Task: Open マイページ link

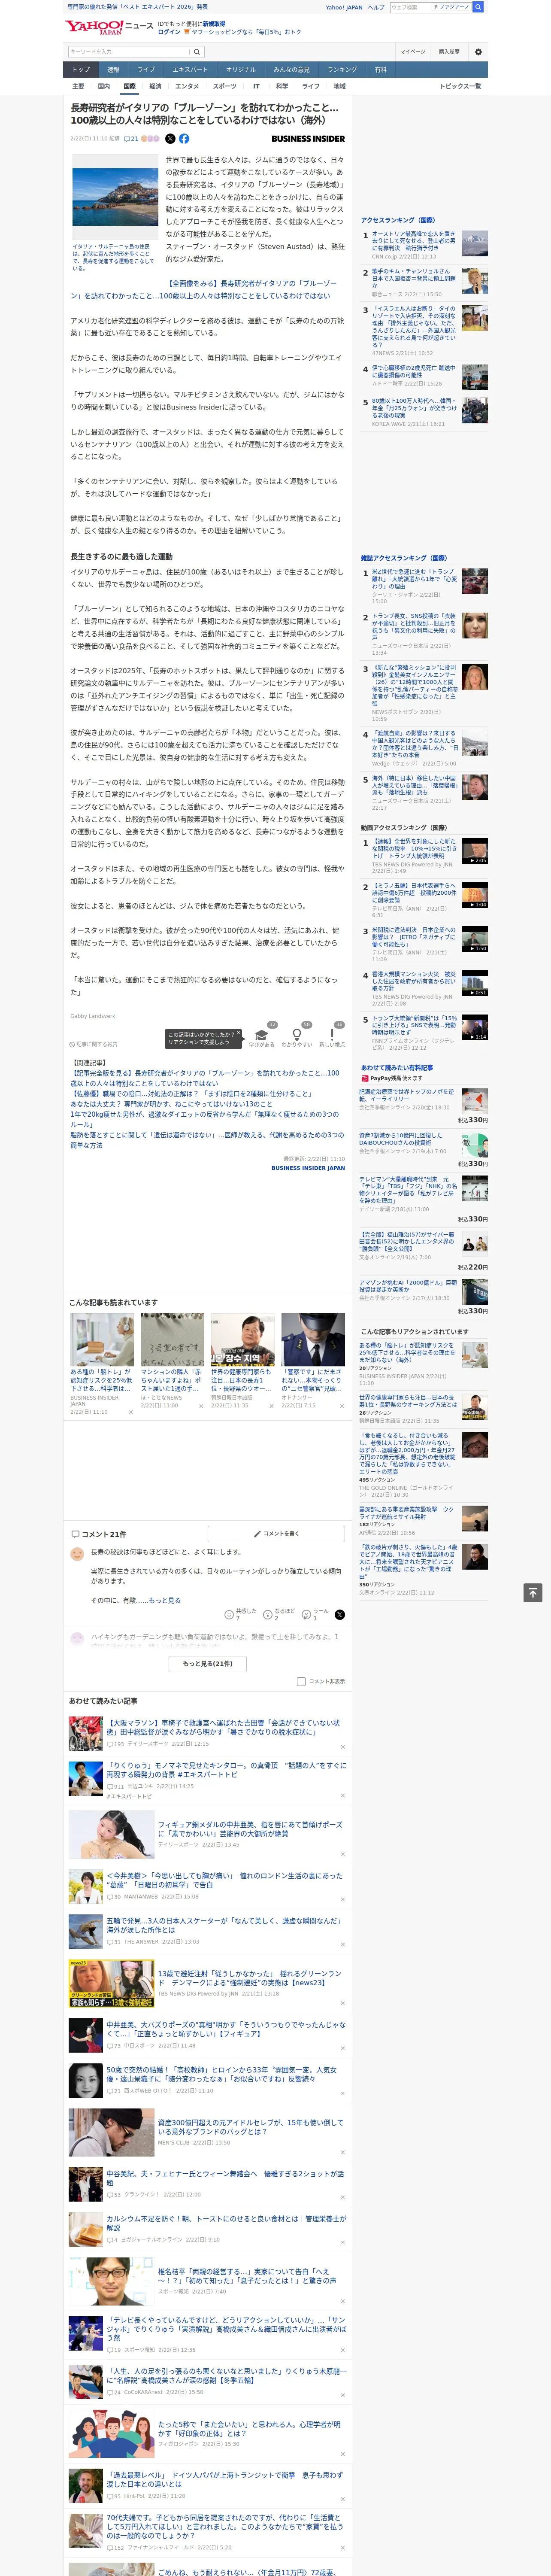Action: point(412,51)
